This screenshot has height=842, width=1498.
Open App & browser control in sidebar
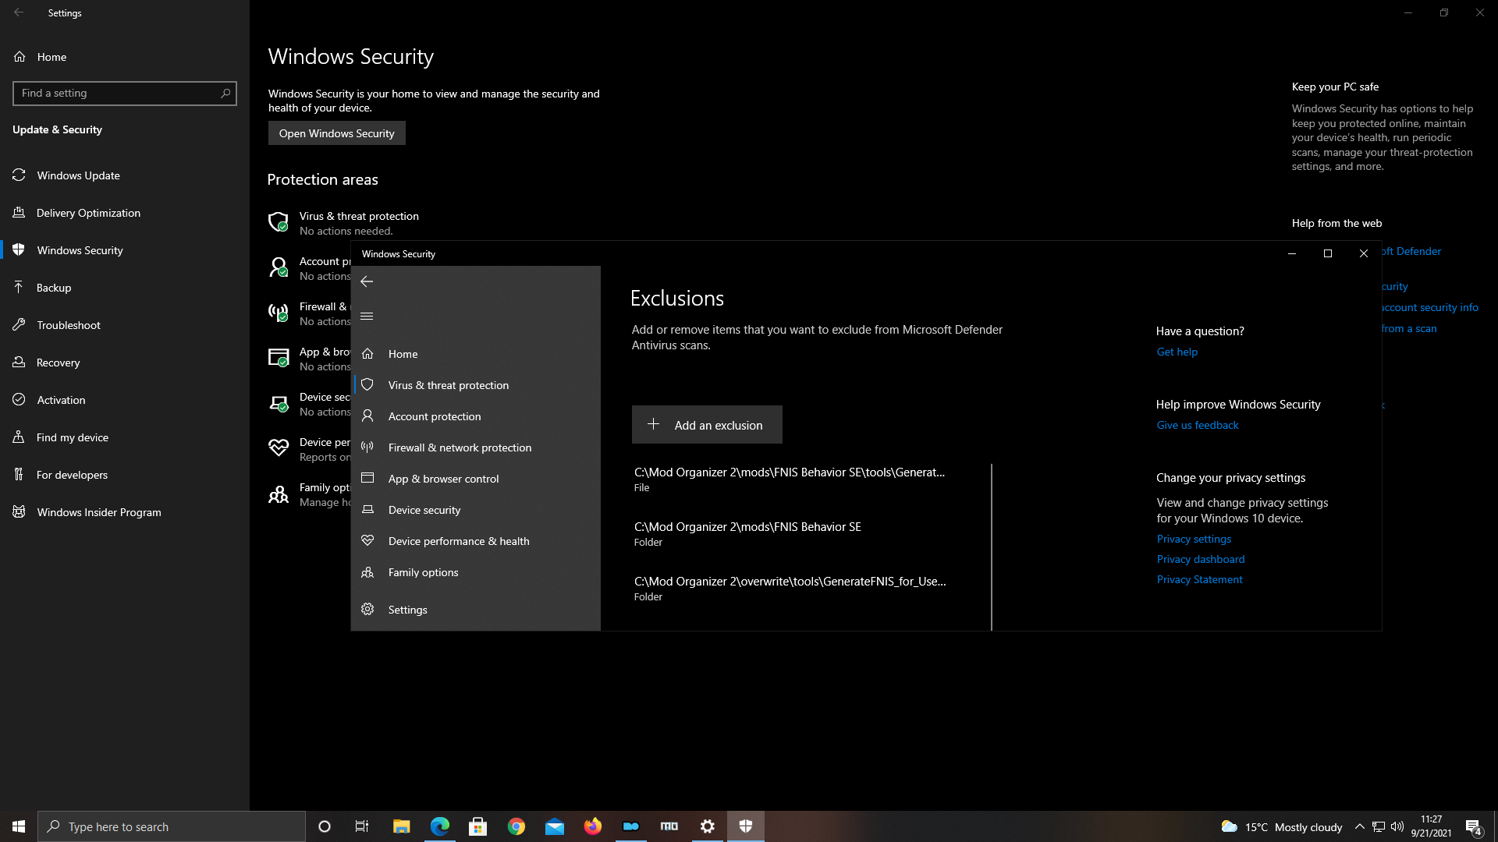point(476,479)
